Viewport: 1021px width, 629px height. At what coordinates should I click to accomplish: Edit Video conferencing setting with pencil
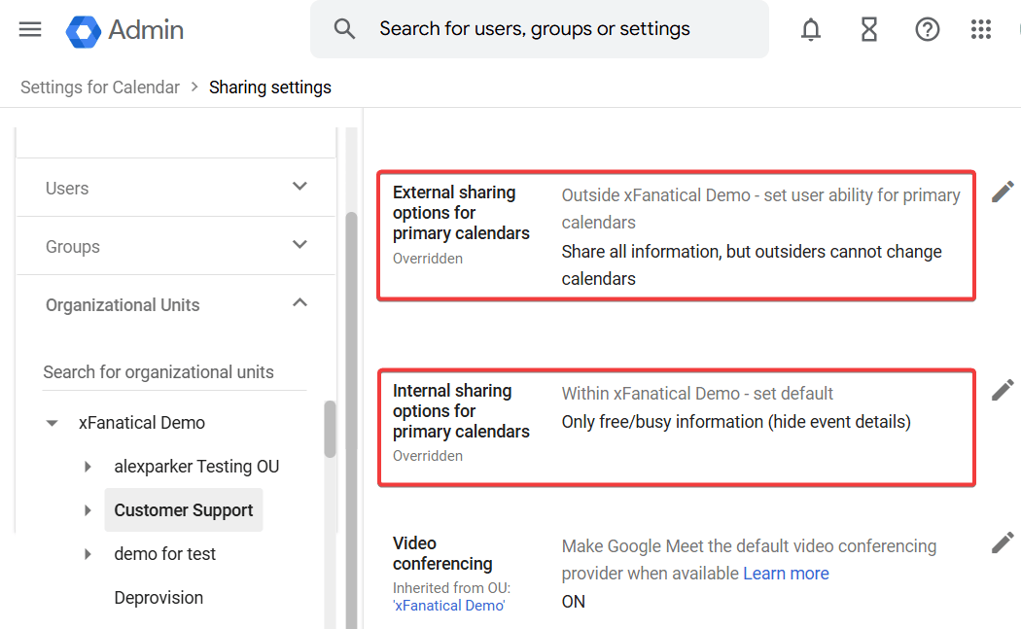(1003, 542)
